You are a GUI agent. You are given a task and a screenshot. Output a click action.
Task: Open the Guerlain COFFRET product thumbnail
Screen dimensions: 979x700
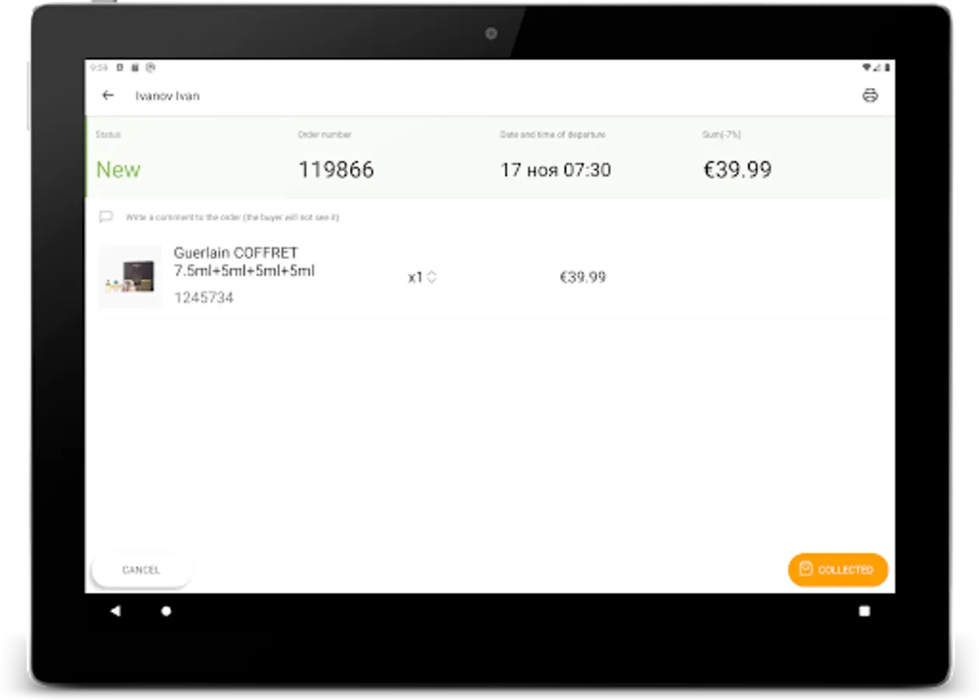[130, 277]
